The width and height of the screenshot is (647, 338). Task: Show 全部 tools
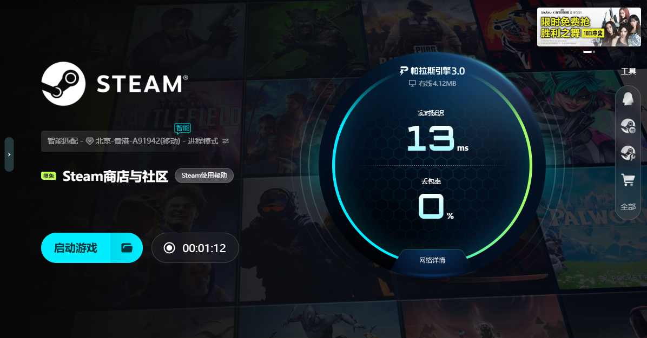click(628, 207)
